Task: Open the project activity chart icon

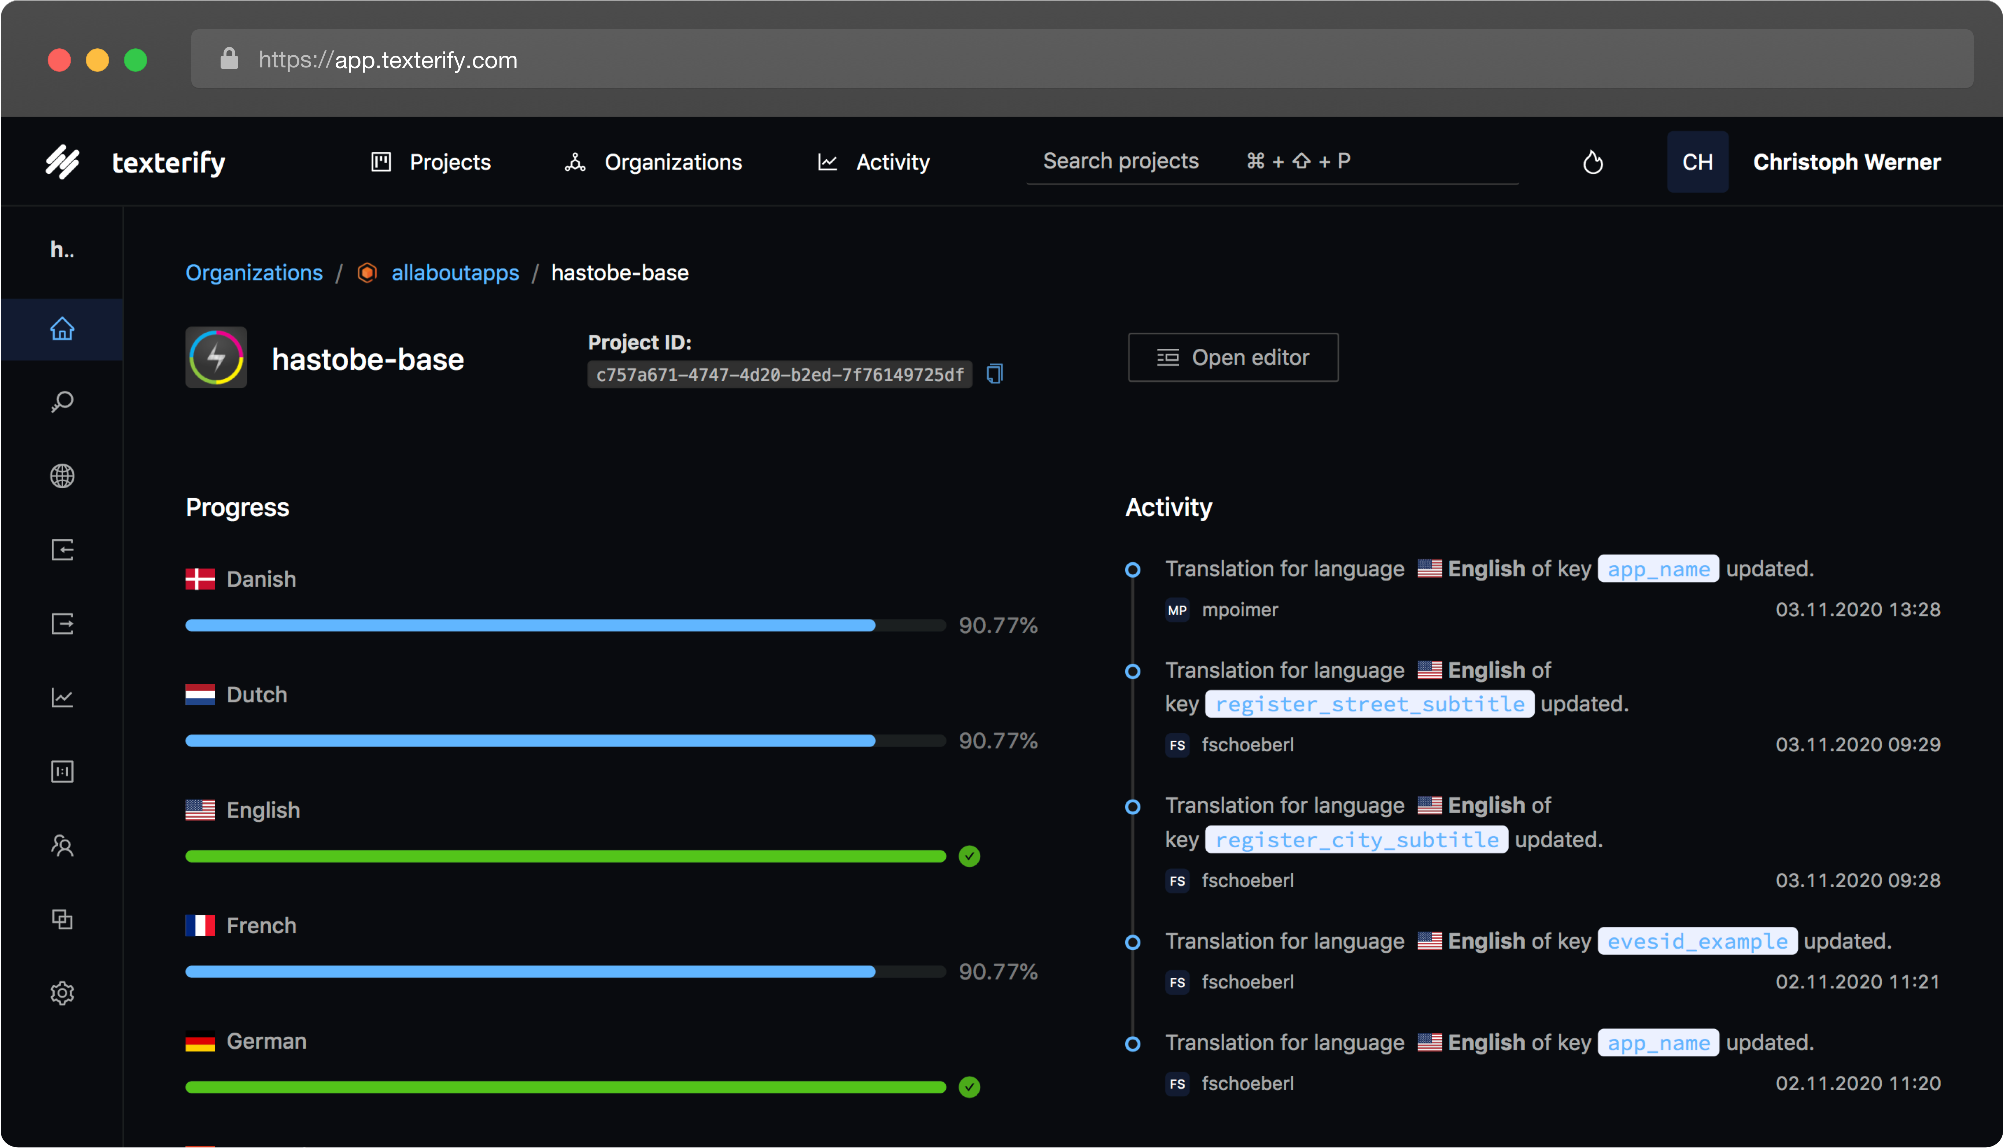Action: click(x=62, y=698)
